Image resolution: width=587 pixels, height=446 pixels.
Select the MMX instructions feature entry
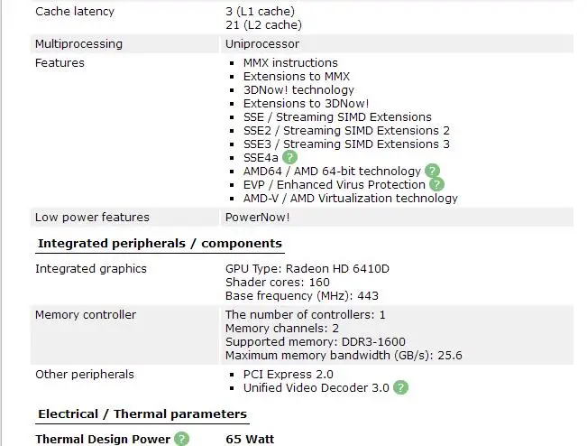click(x=290, y=62)
